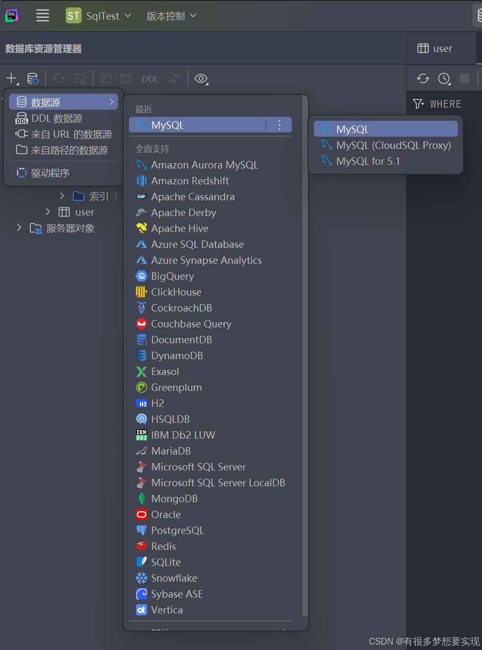This screenshot has height=650, width=482.
Task: Select MySQL (CloudSQL Proxy) driver
Action: (385, 145)
